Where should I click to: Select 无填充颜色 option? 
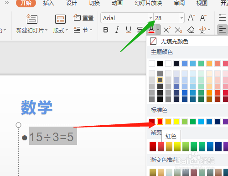click(x=187, y=41)
